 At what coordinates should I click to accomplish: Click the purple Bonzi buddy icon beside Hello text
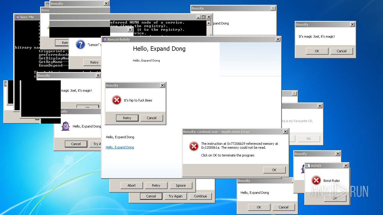(66, 126)
